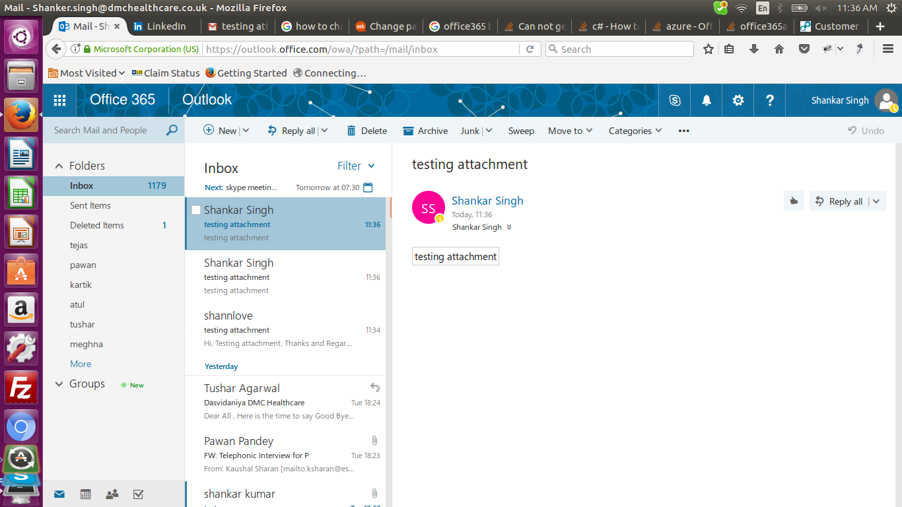Go to Firefox home page icon
The image size is (902, 507).
(779, 49)
